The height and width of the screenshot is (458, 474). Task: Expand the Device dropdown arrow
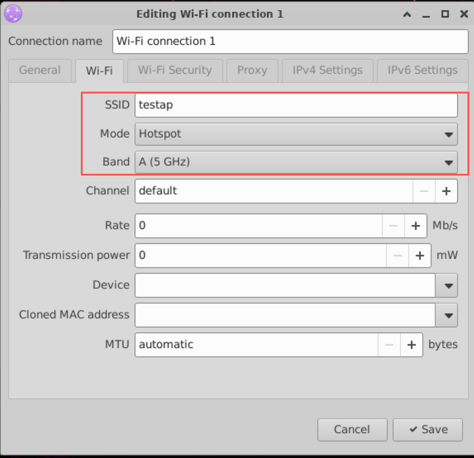(447, 285)
